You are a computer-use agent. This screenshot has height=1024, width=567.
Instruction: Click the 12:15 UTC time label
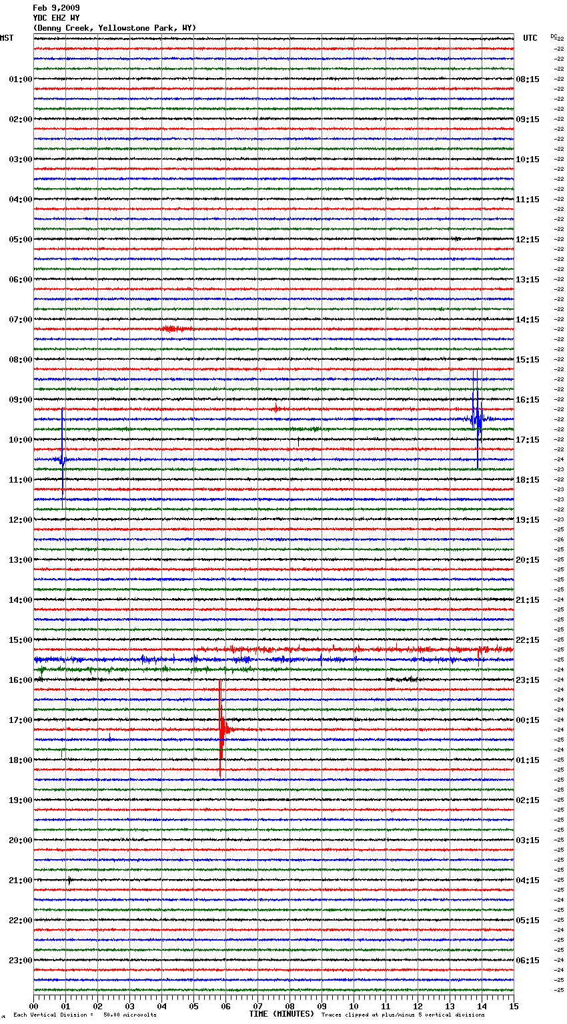click(528, 240)
